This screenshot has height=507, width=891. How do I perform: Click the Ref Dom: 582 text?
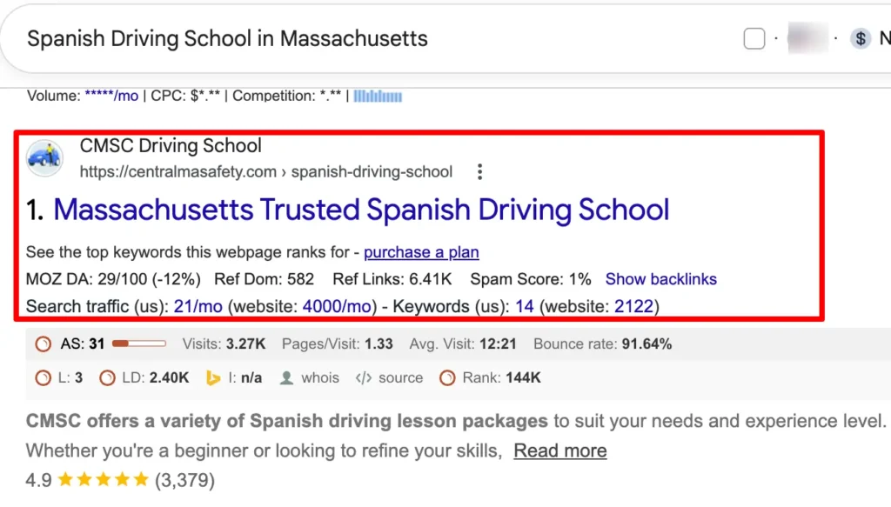pyautogui.click(x=264, y=279)
